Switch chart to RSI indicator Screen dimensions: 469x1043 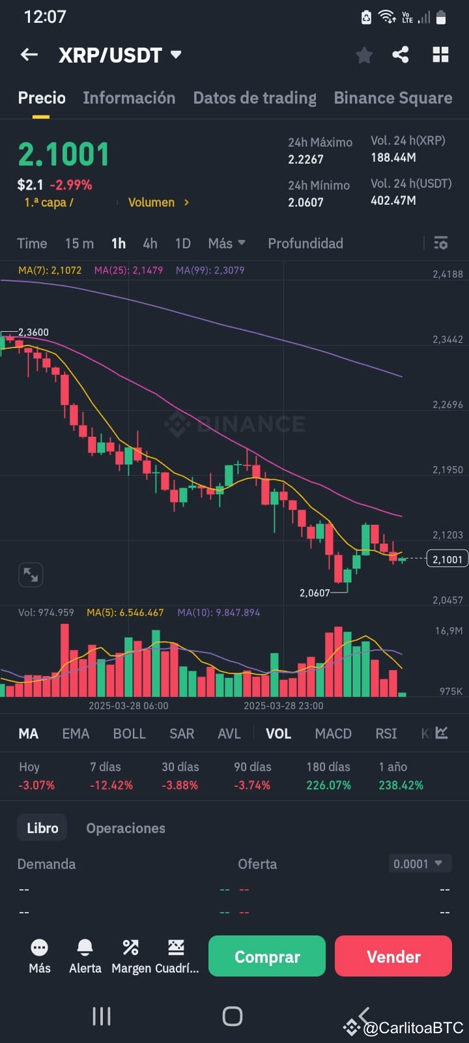(x=386, y=733)
